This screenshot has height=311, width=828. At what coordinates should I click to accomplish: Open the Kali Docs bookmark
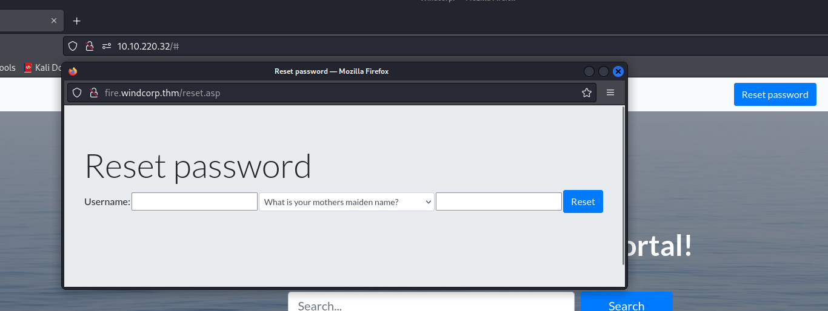42,68
